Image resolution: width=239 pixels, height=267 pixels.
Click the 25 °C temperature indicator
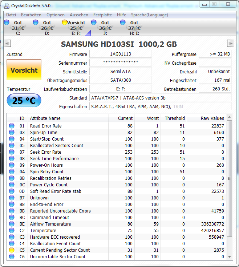point(24,100)
